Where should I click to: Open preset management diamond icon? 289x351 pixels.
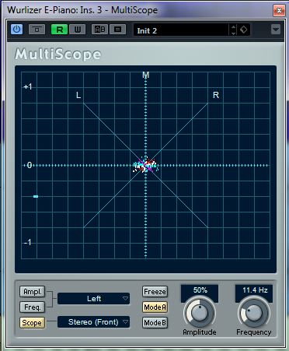coord(244,30)
